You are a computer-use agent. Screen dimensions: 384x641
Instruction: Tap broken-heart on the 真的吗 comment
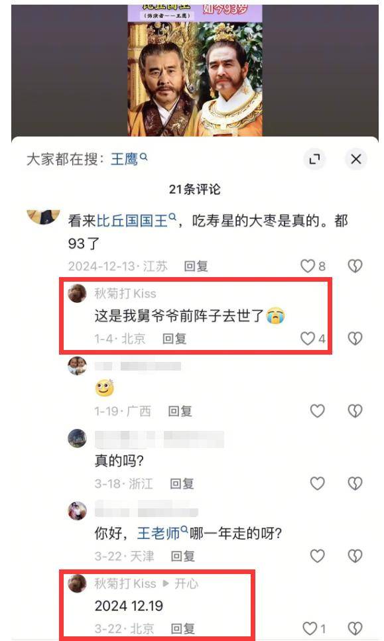(x=355, y=483)
